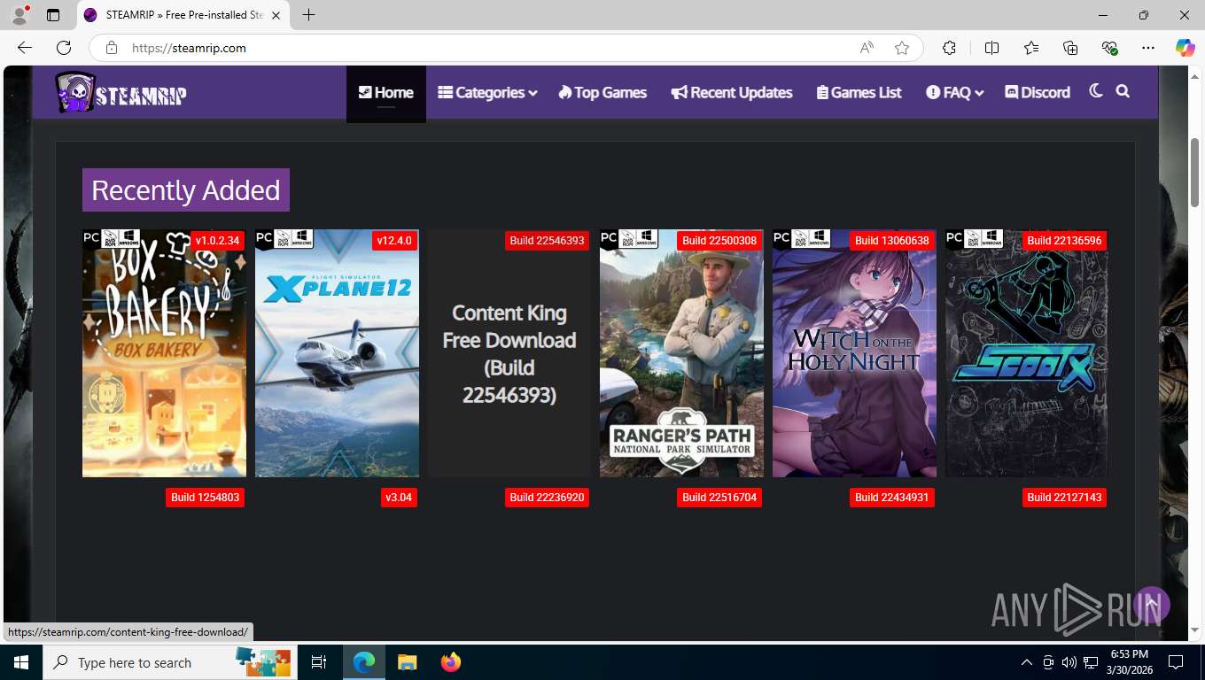Click the Build 22516704 badge
Image resolution: width=1205 pixels, height=680 pixels.
point(719,498)
